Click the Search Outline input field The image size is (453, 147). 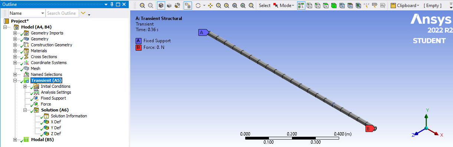[x=62, y=13]
